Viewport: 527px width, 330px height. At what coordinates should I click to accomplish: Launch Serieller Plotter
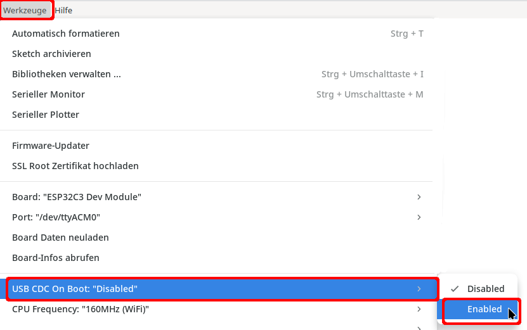[46, 115]
